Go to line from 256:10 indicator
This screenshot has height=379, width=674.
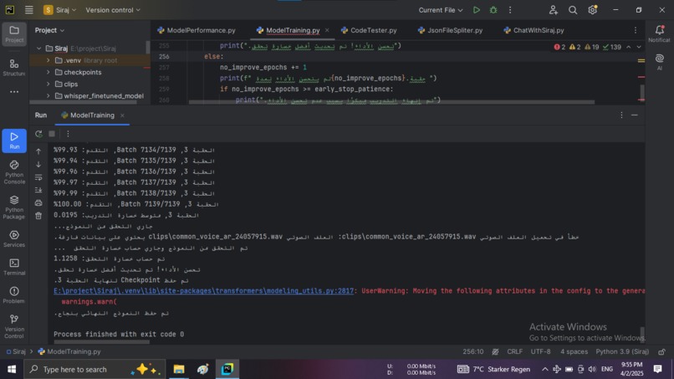point(472,351)
